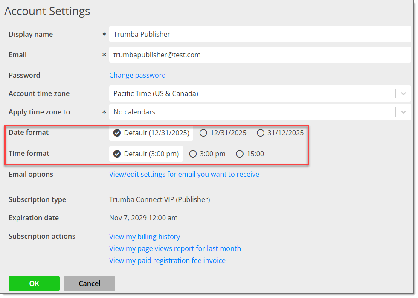
Task: View my paid registration fee invoice
Action: (167, 261)
